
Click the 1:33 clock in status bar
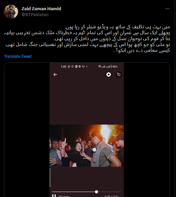(x=63, y=67)
